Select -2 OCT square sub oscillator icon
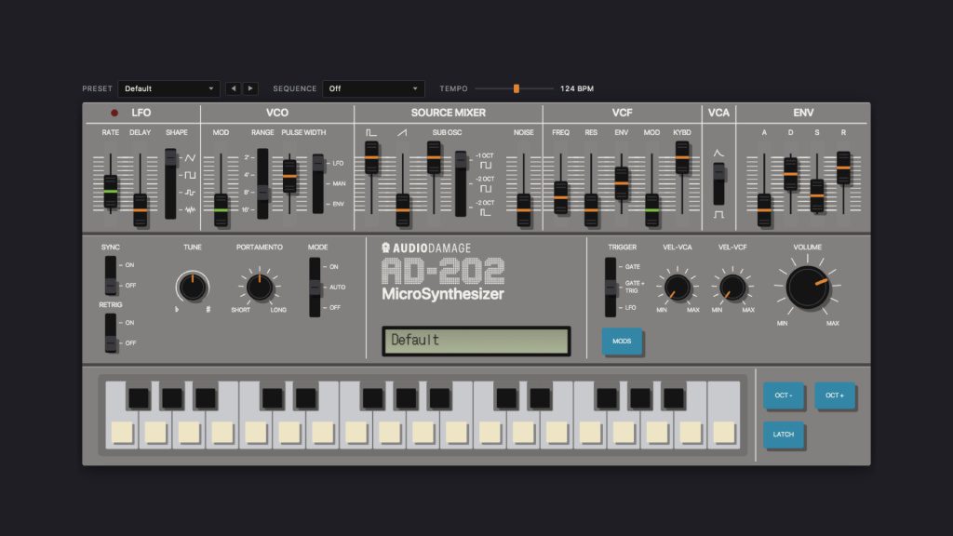 click(x=485, y=189)
